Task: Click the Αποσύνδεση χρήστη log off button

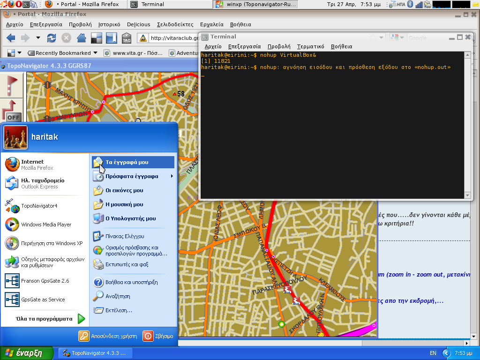Action: tap(108, 336)
